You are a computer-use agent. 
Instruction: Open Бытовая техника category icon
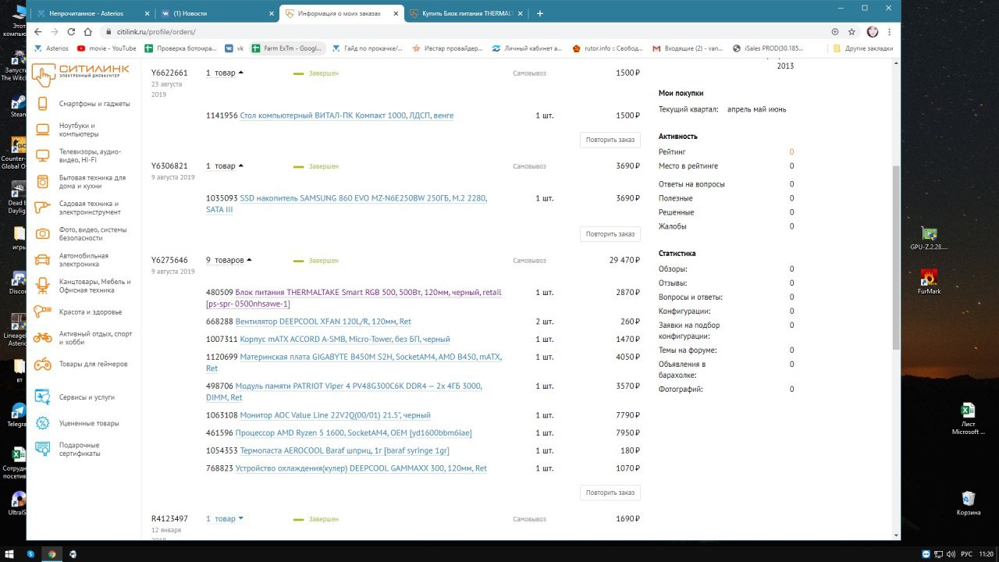43,182
